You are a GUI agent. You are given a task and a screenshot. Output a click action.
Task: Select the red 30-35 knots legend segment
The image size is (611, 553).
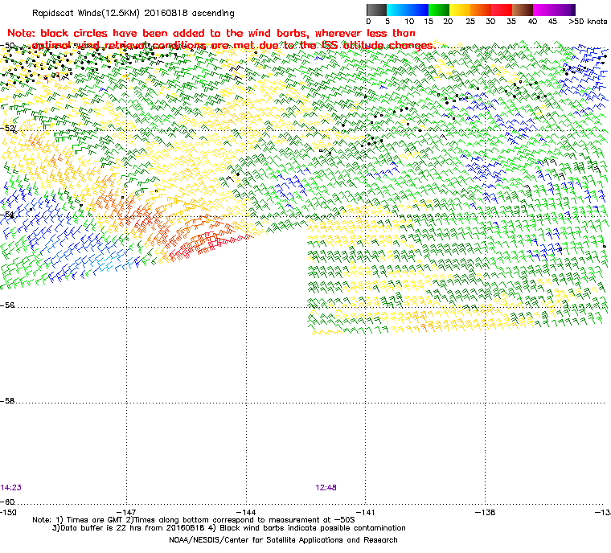[502, 10]
